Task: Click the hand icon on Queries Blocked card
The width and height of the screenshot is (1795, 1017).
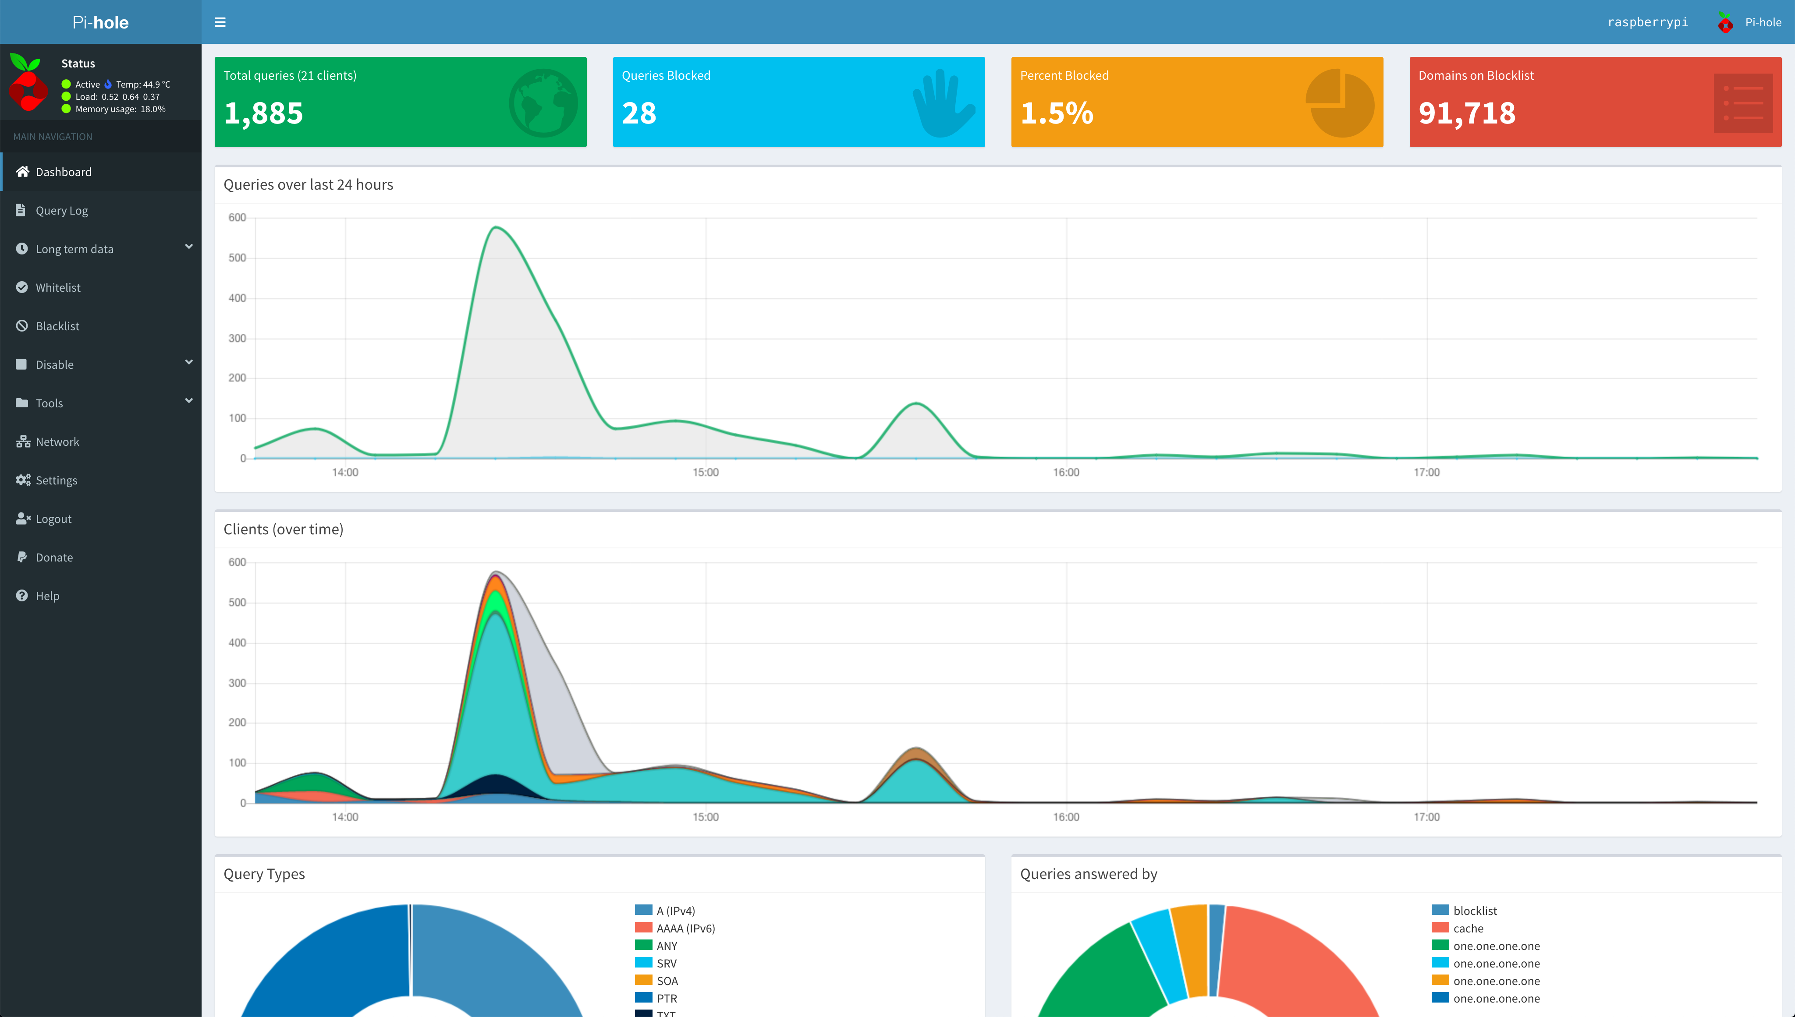Action: tap(943, 102)
